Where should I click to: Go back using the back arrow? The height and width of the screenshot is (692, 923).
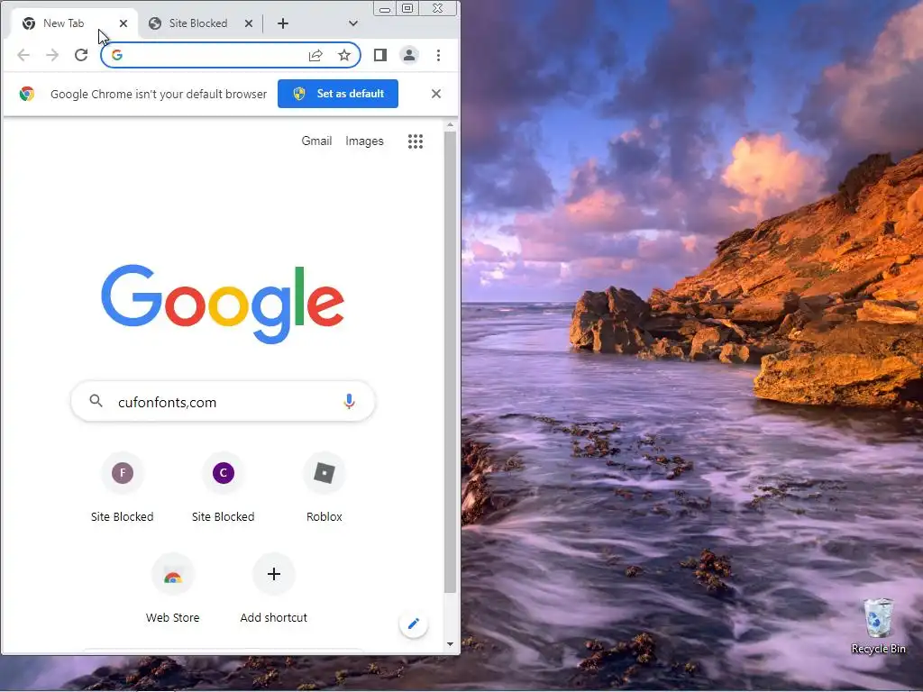pyautogui.click(x=23, y=55)
